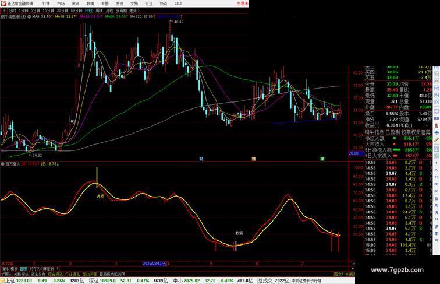This screenshot has width=440, height=284.
Task: Click the 指标 tab at bottom
Action: (5, 269)
